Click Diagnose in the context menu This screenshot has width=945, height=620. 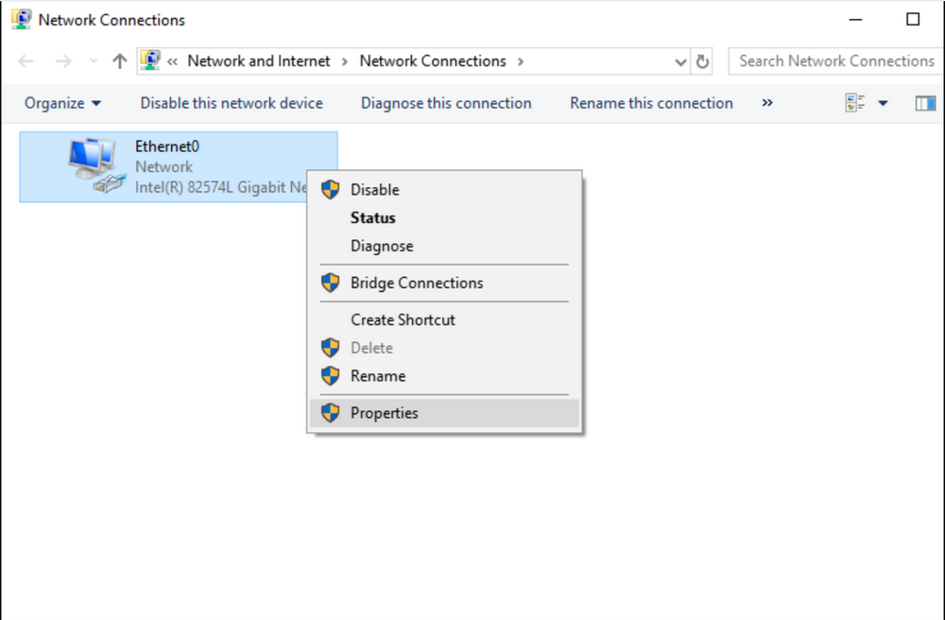click(382, 246)
